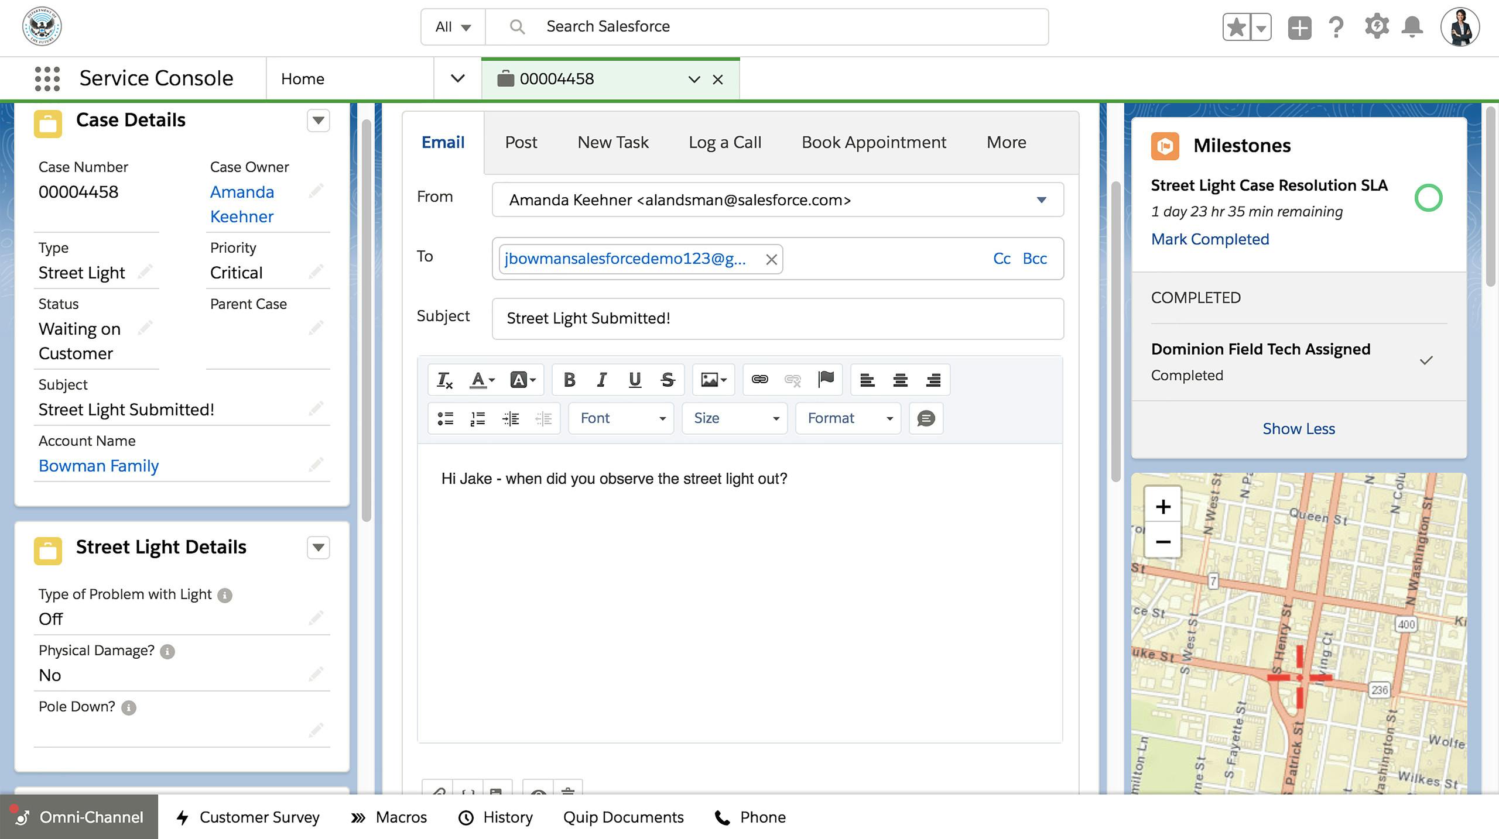Viewport: 1499px width, 839px height.
Task: Open the background color picker
Action: pyautogui.click(x=523, y=380)
